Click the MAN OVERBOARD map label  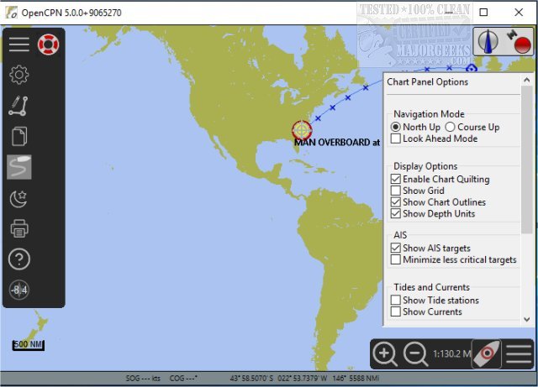coord(337,142)
